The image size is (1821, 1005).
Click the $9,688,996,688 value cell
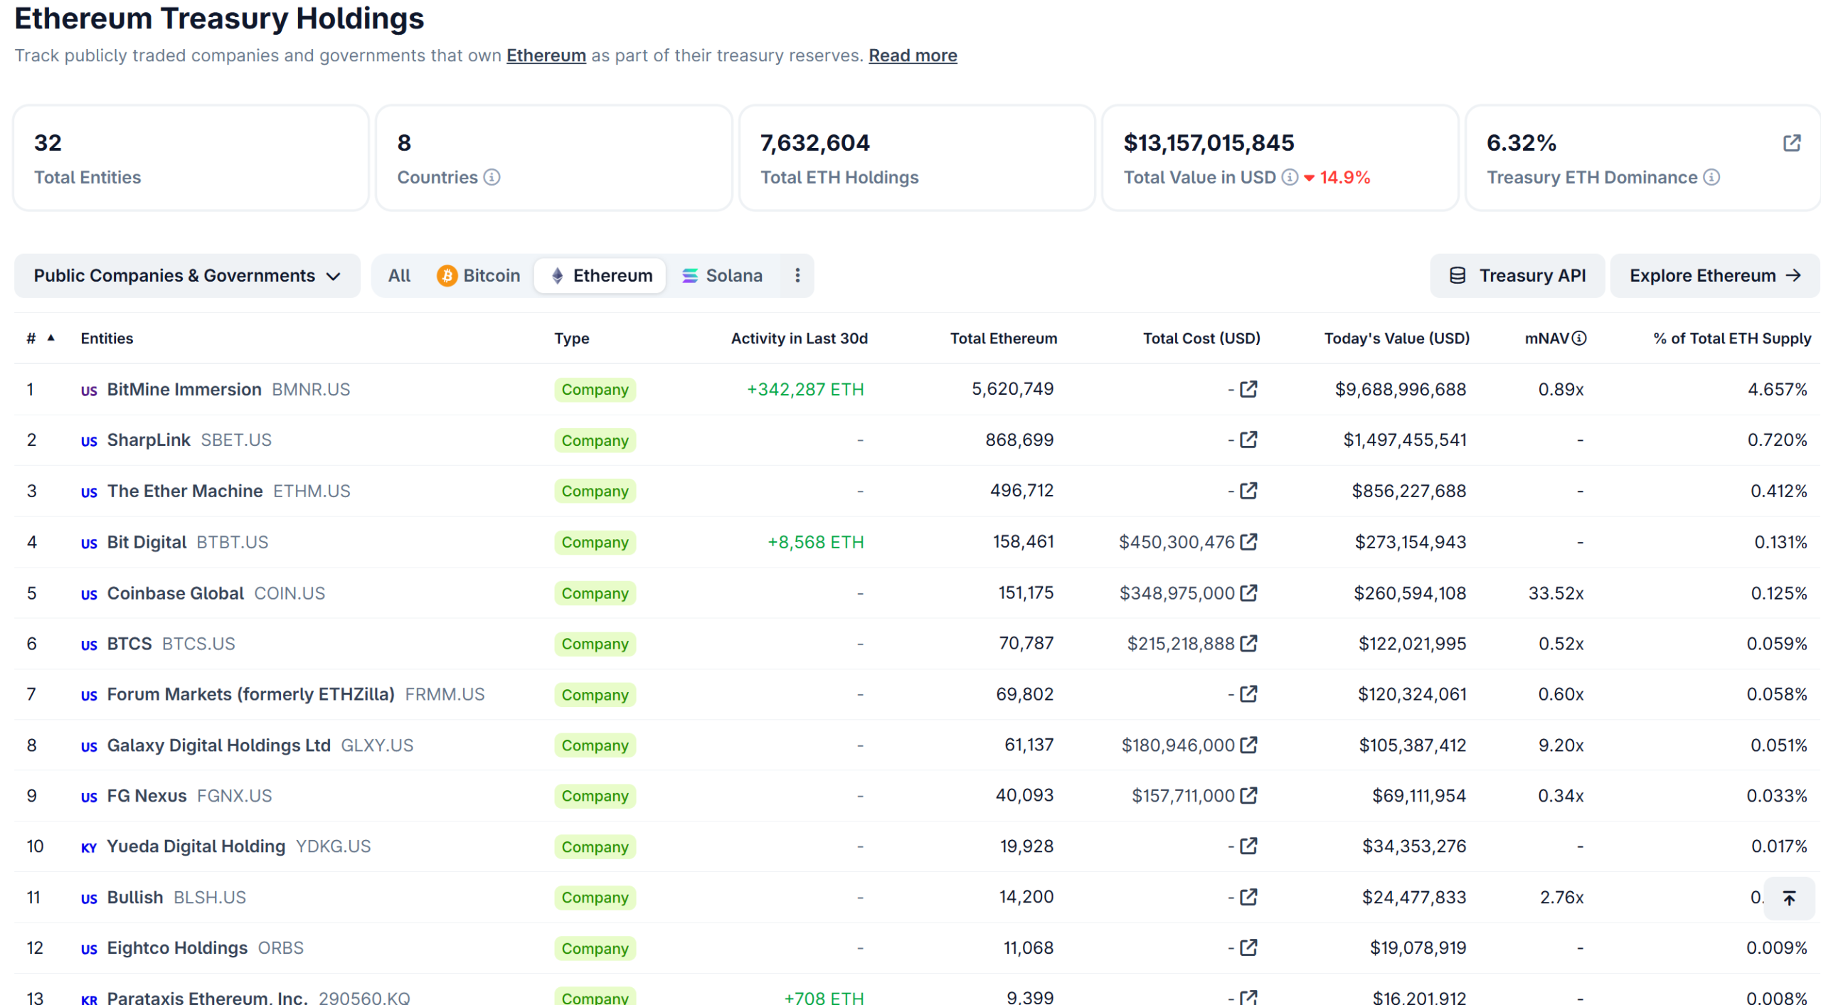[x=1400, y=389]
